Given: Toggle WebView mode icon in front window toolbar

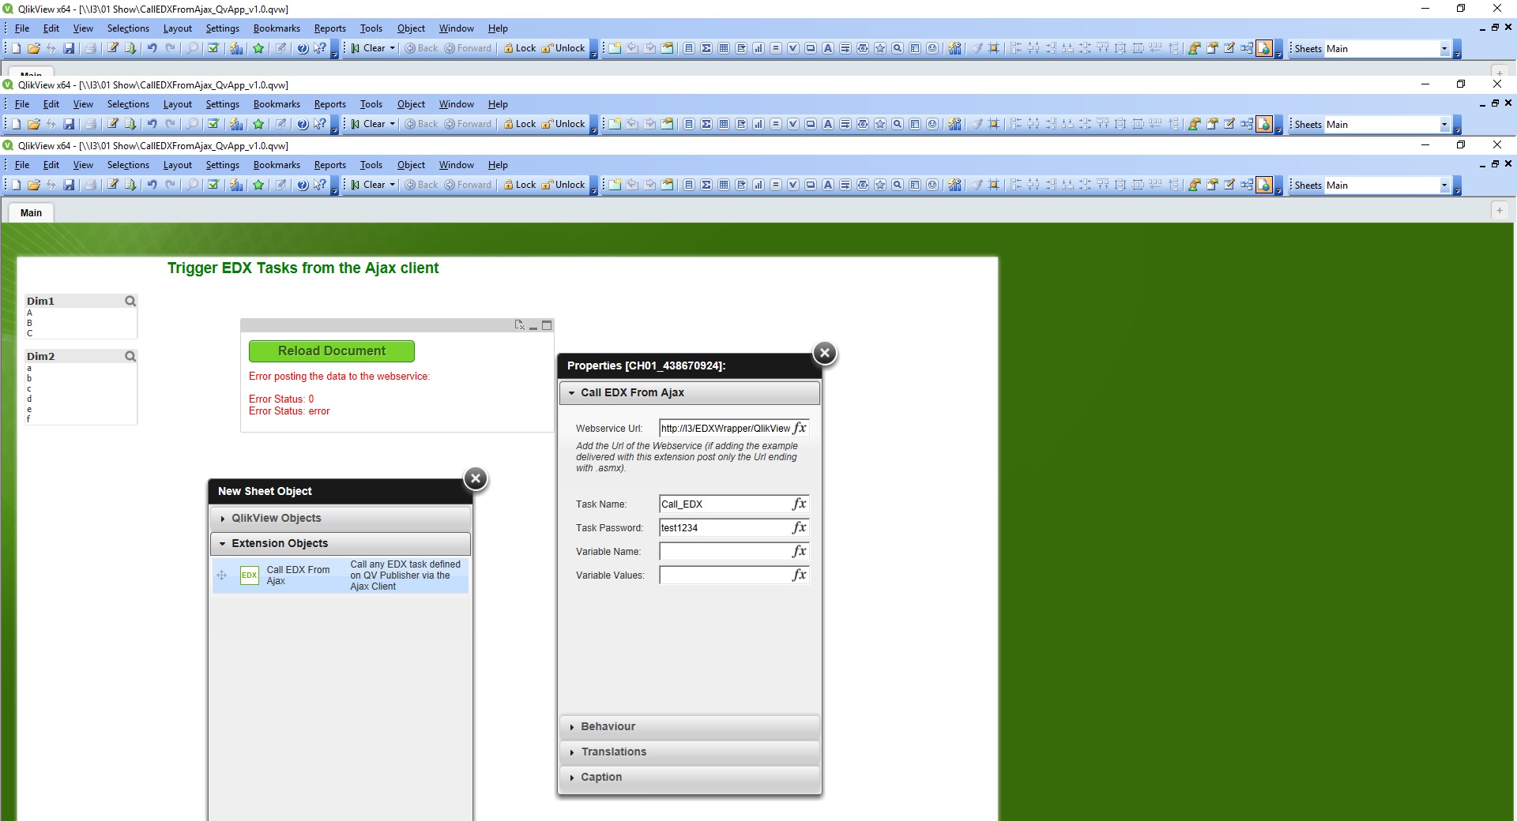Looking at the screenshot, I should pos(1264,185).
